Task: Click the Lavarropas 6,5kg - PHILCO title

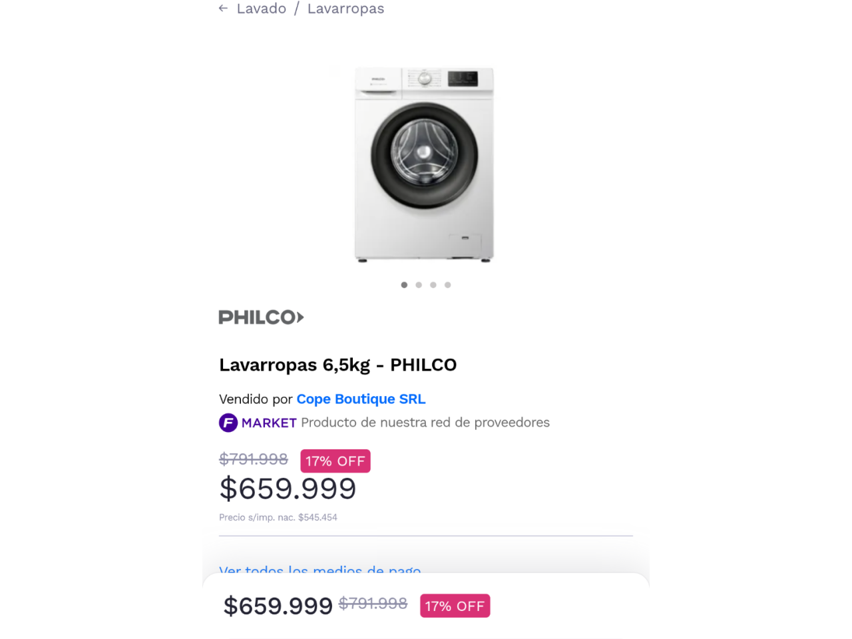Action: click(x=337, y=365)
